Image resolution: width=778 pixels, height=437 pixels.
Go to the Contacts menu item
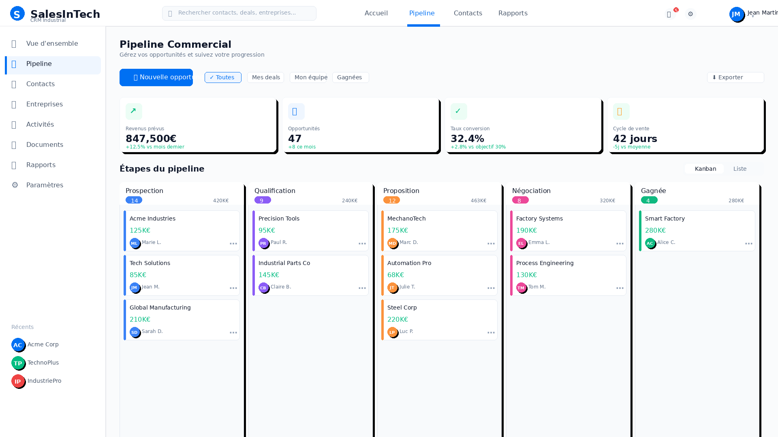pyautogui.click(x=468, y=13)
